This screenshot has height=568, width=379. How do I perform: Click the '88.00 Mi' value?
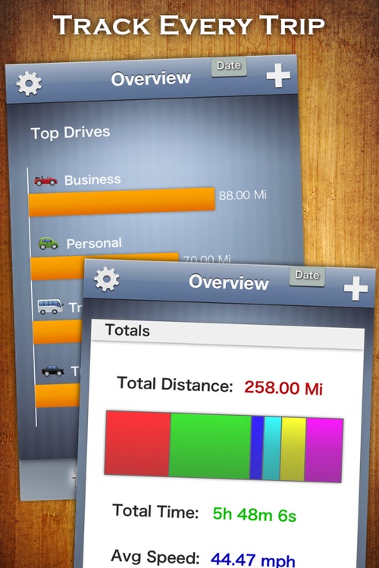coord(243,195)
